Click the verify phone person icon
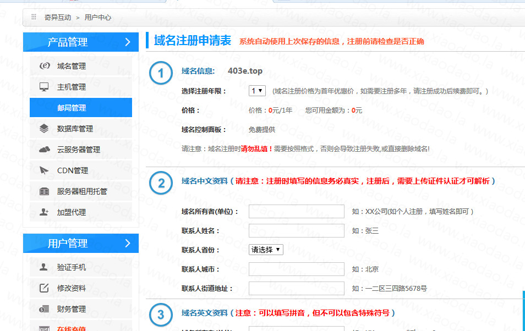This screenshot has width=525, height=331. 45,267
